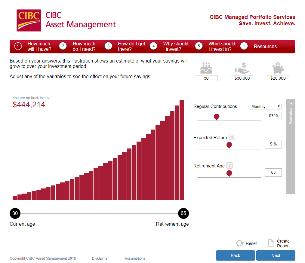This screenshot has width=305, height=263.
Task: Click 'Copyright CIBC Asset Management 2018' text
Action: 43,258
